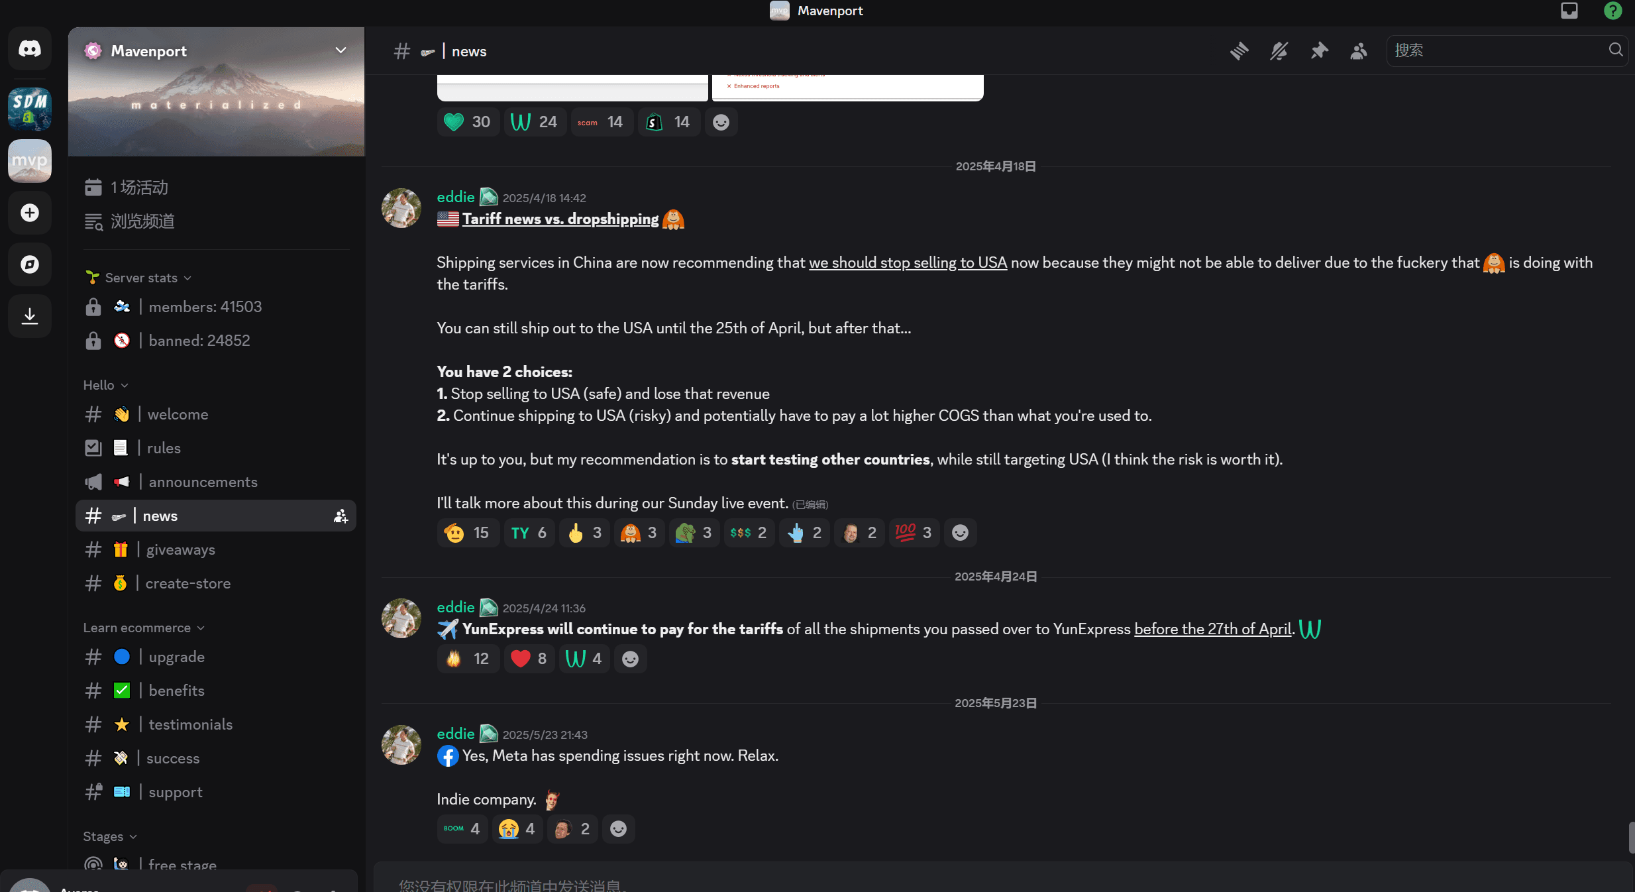This screenshot has height=892, width=1635.
Task: Open the giveaways channel
Action: point(180,549)
